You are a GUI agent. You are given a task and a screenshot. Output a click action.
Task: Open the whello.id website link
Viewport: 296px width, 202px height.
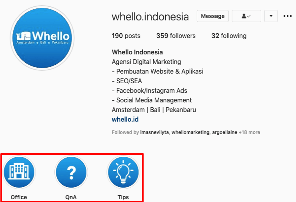pyautogui.click(x=125, y=119)
